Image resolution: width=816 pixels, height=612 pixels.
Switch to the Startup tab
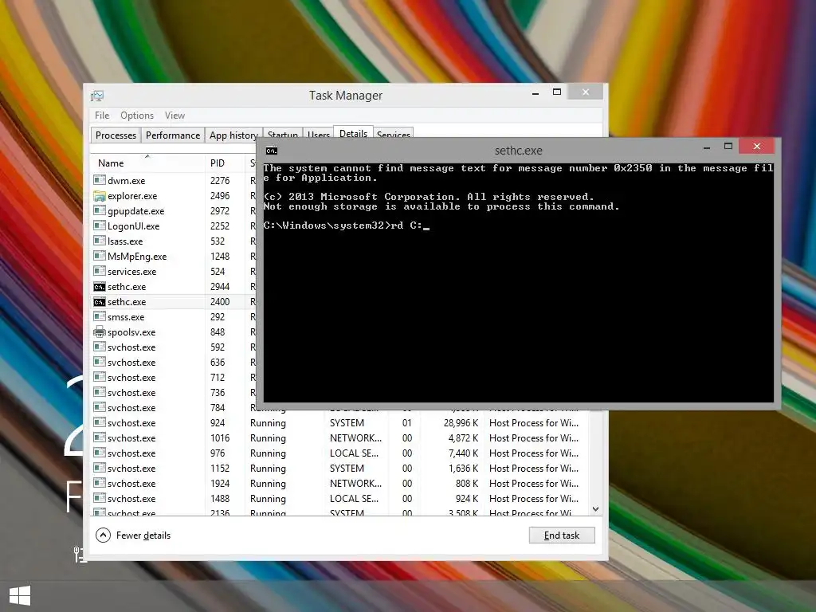283,135
